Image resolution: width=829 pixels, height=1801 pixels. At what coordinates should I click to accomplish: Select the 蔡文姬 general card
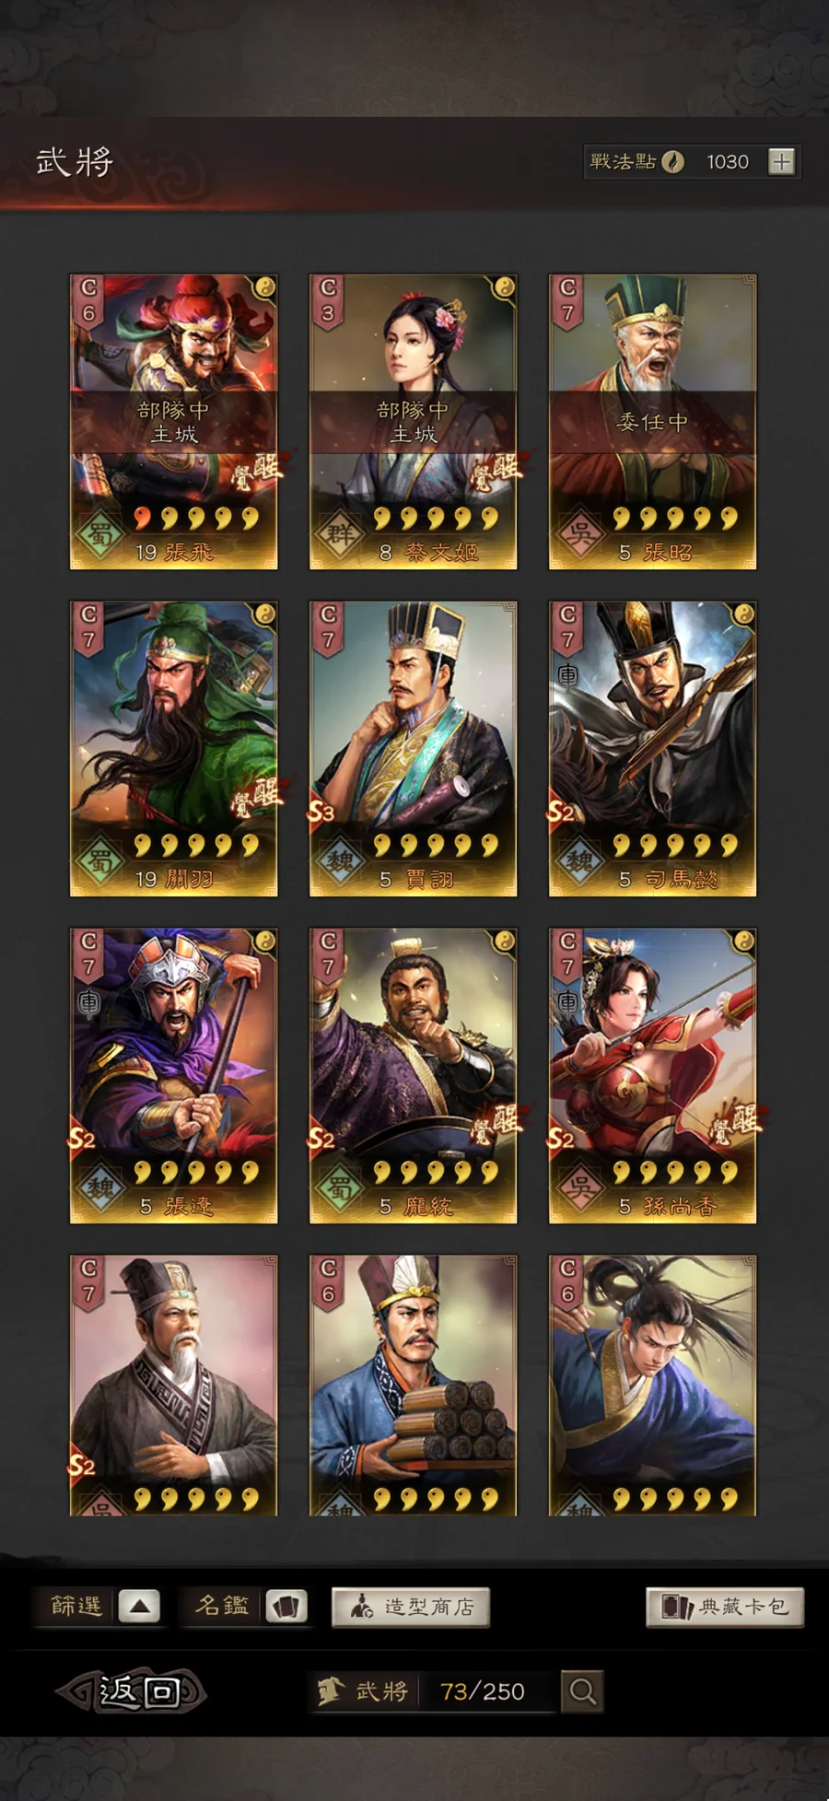[414, 422]
